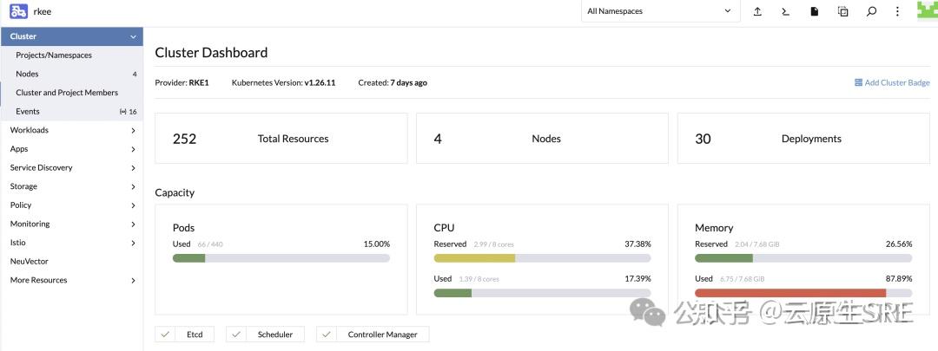Open the vertical three-dot menu

coord(897,11)
